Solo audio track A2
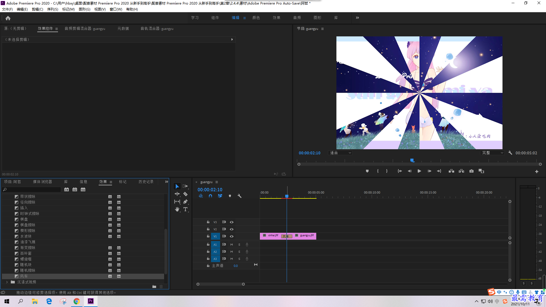This screenshot has height=307, width=546. click(x=239, y=252)
